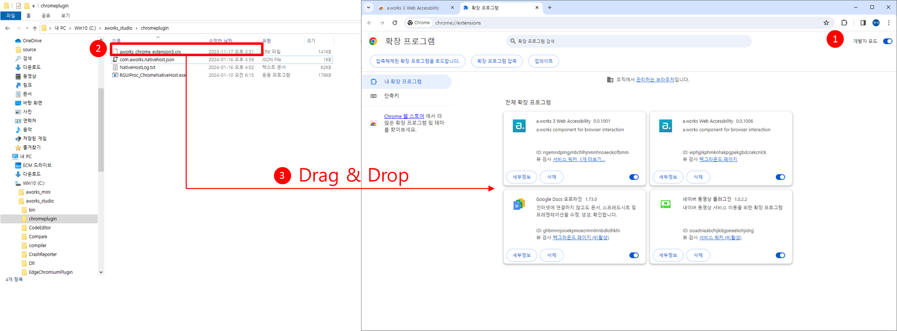Open the 파일 tab in Explorer
This screenshot has width=897, height=331.
pos(10,16)
